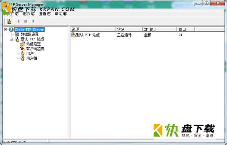Click the 用户组 group icon
227x145 pixels.
(x=22, y=59)
